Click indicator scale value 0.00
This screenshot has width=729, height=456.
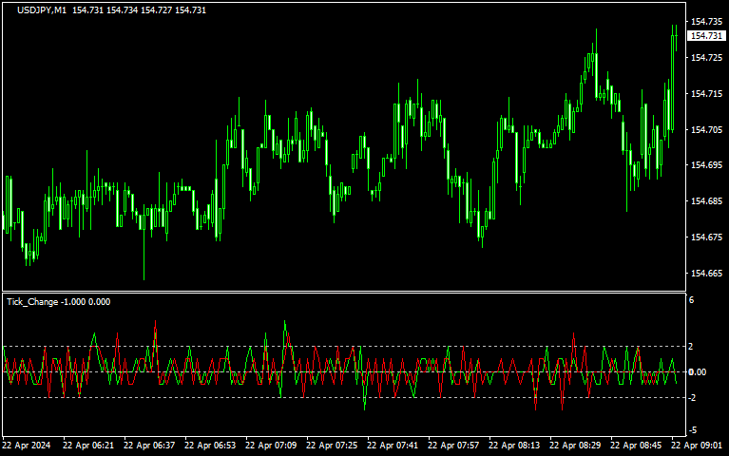pyautogui.click(x=698, y=371)
